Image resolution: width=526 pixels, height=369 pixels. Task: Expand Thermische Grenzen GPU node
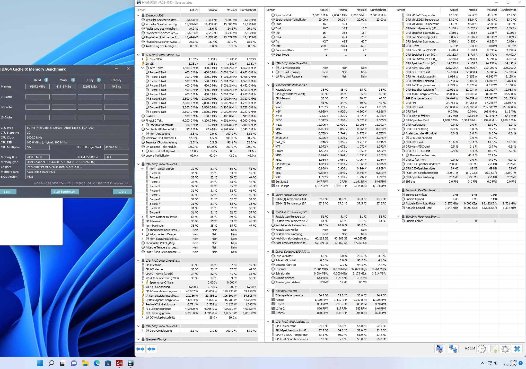(x=403, y=155)
